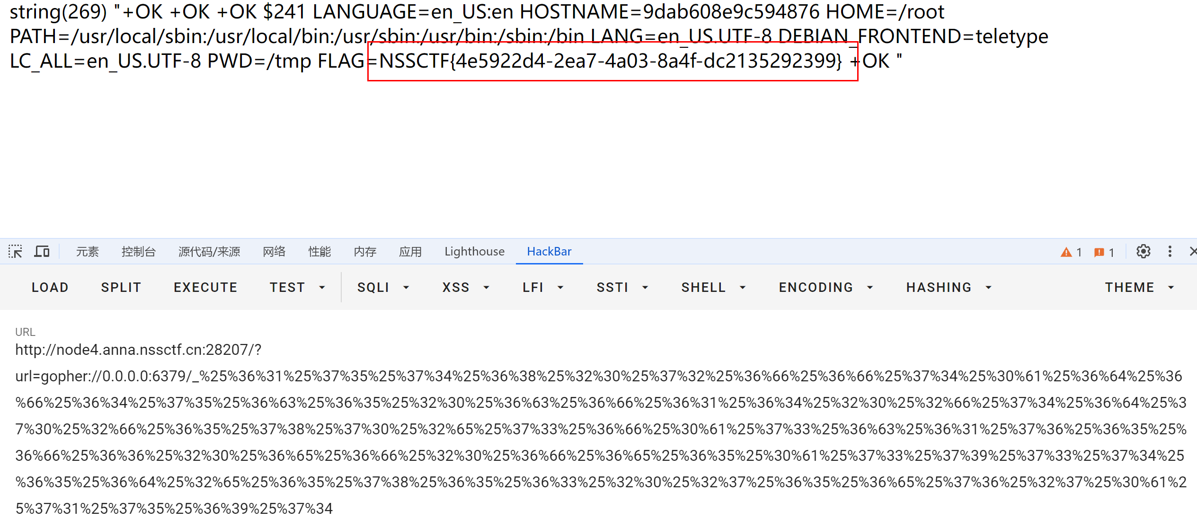This screenshot has width=1197, height=519.
Task: Open the 性能 tab
Action: click(x=319, y=251)
